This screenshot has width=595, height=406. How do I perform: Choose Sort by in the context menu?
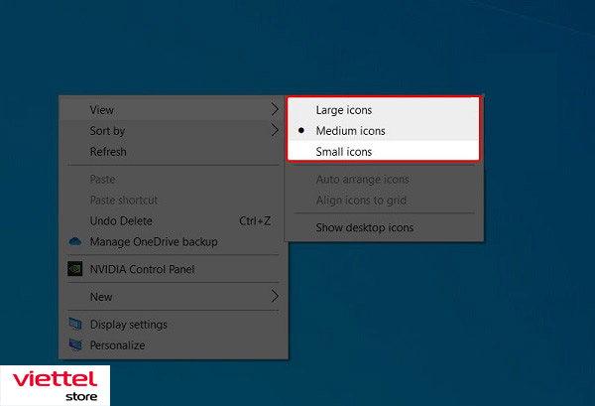tap(174, 131)
